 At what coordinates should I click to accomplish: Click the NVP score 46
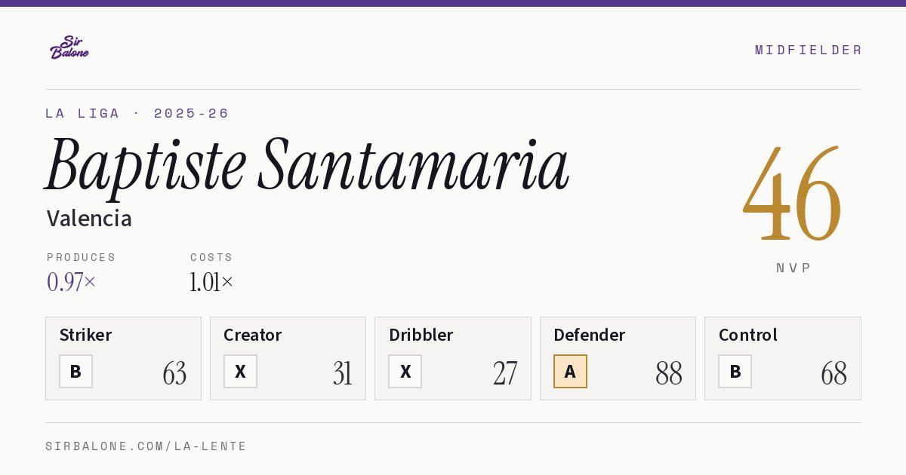(x=792, y=194)
